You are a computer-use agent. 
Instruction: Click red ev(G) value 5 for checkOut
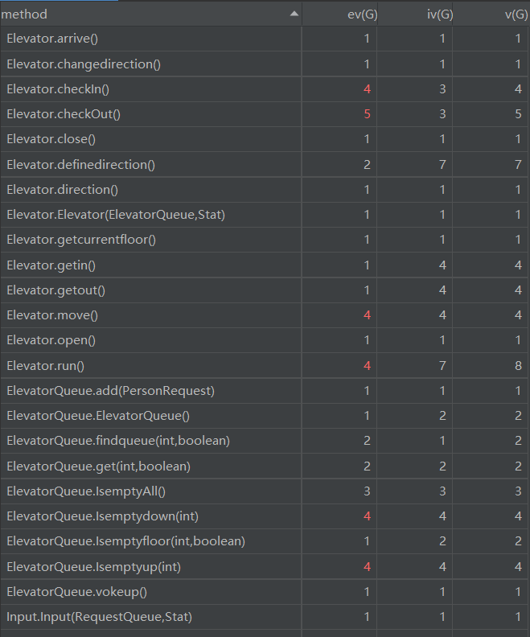tap(368, 114)
